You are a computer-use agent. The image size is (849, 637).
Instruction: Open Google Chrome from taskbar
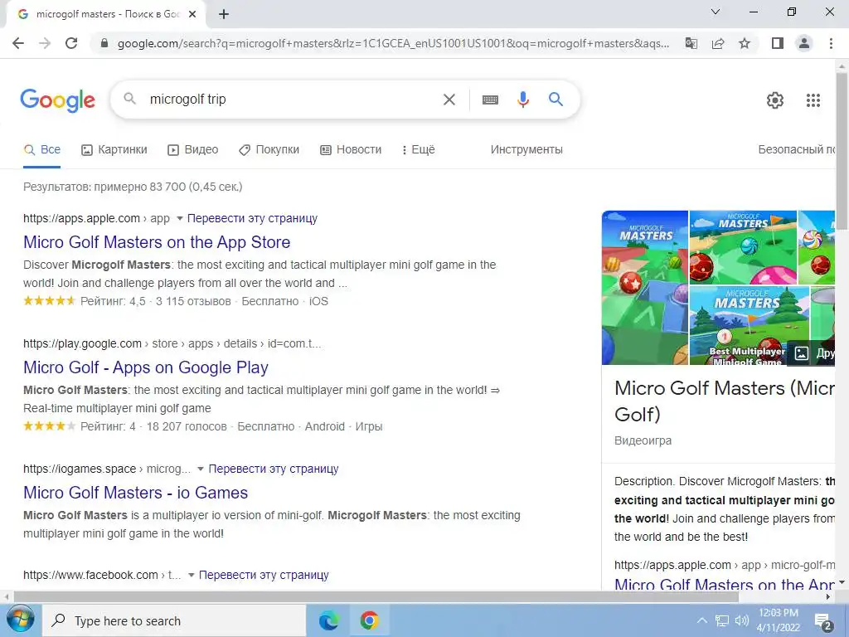tap(369, 620)
